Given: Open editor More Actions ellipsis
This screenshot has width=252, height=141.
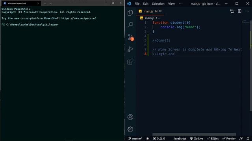Looking at the screenshot, I should [247, 11].
